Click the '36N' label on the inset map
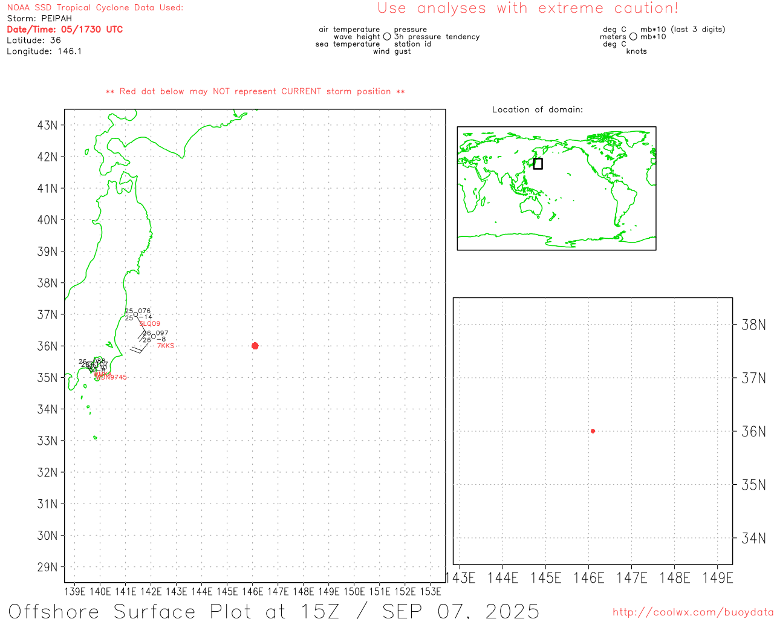Screen dimensions: 774x619 753,432
